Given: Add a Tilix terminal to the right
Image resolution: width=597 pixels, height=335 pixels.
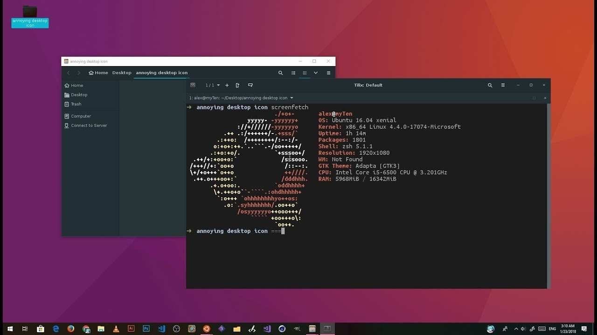Looking at the screenshot, I should [x=237, y=85].
